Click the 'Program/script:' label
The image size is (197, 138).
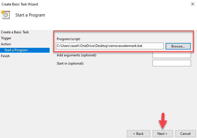coord(69,39)
